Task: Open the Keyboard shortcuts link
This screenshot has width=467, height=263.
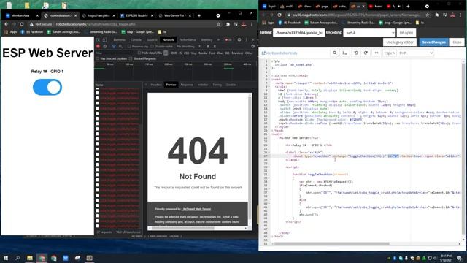Action: pos(279,53)
